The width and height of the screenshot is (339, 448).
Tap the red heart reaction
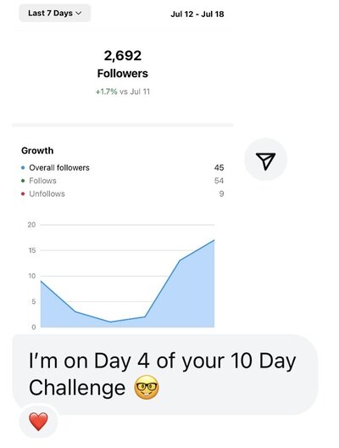click(x=38, y=422)
